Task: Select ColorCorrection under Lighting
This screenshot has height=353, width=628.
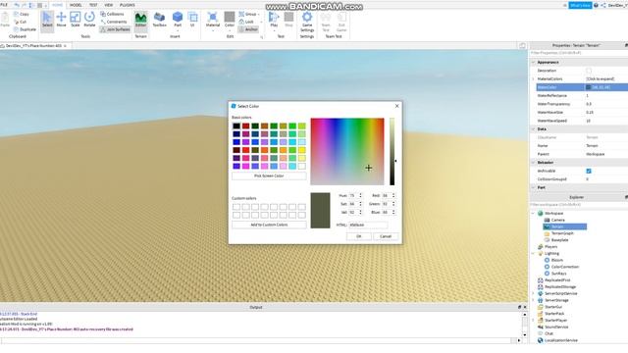Action: coord(565,267)
